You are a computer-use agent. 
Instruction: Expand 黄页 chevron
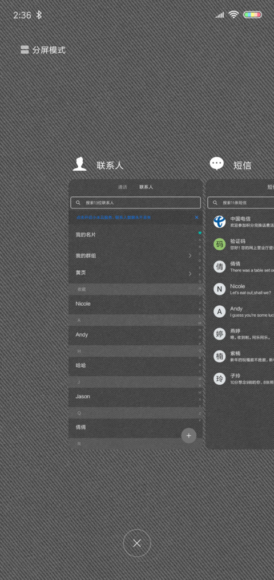tap(190, 274)
